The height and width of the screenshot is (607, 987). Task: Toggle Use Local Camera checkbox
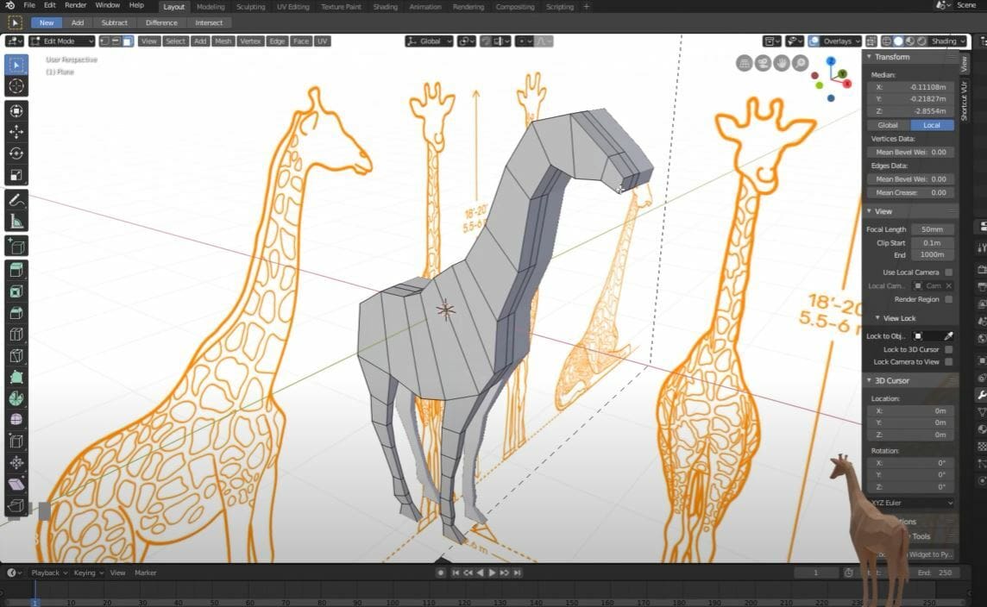click(x=948, y=272)
